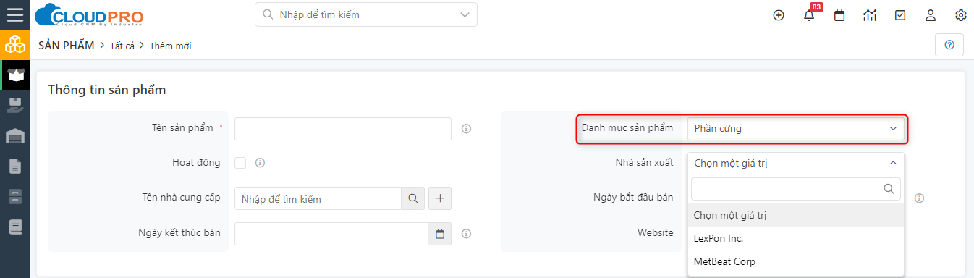Open the user profile icon
The width and height of the screenshot is (974, 278).
931,15
